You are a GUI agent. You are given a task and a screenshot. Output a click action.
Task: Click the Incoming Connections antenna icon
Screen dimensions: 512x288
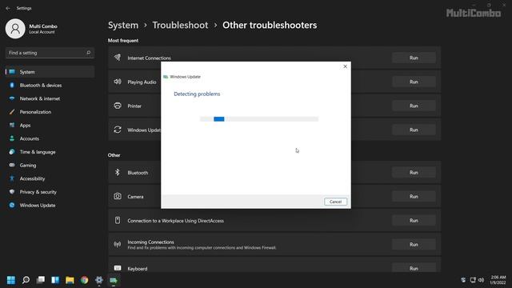(118, 244)
